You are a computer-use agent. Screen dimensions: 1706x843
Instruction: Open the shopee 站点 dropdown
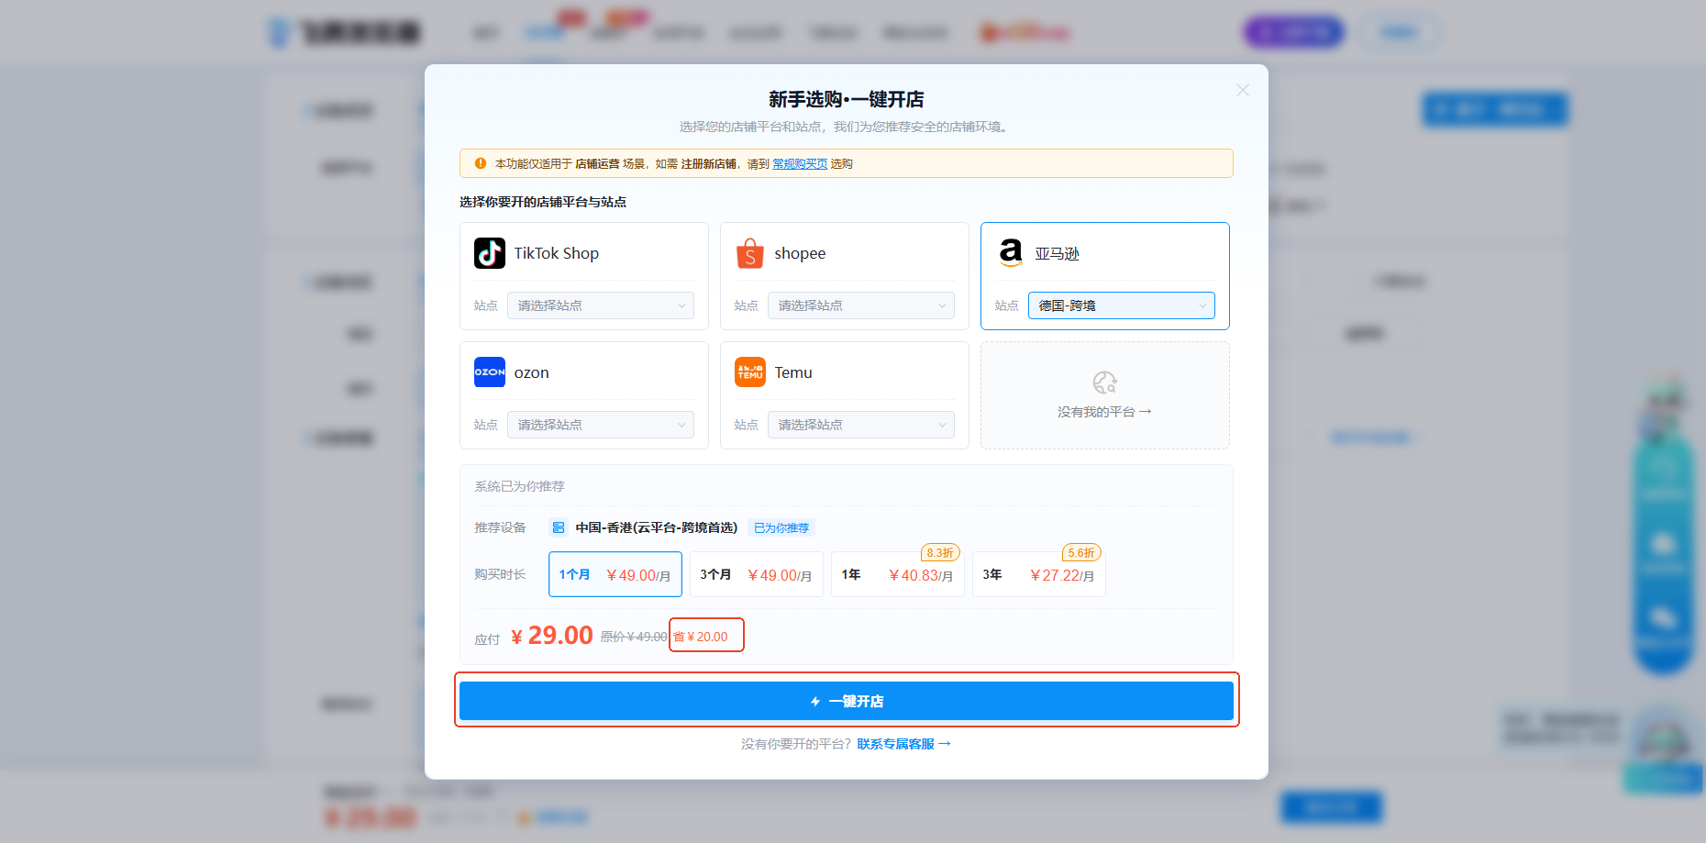[x=861, y=305]
